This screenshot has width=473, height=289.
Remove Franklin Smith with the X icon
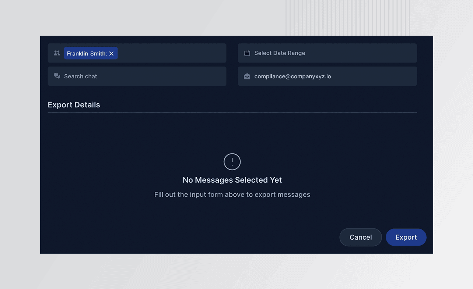[x=111, y=53]
